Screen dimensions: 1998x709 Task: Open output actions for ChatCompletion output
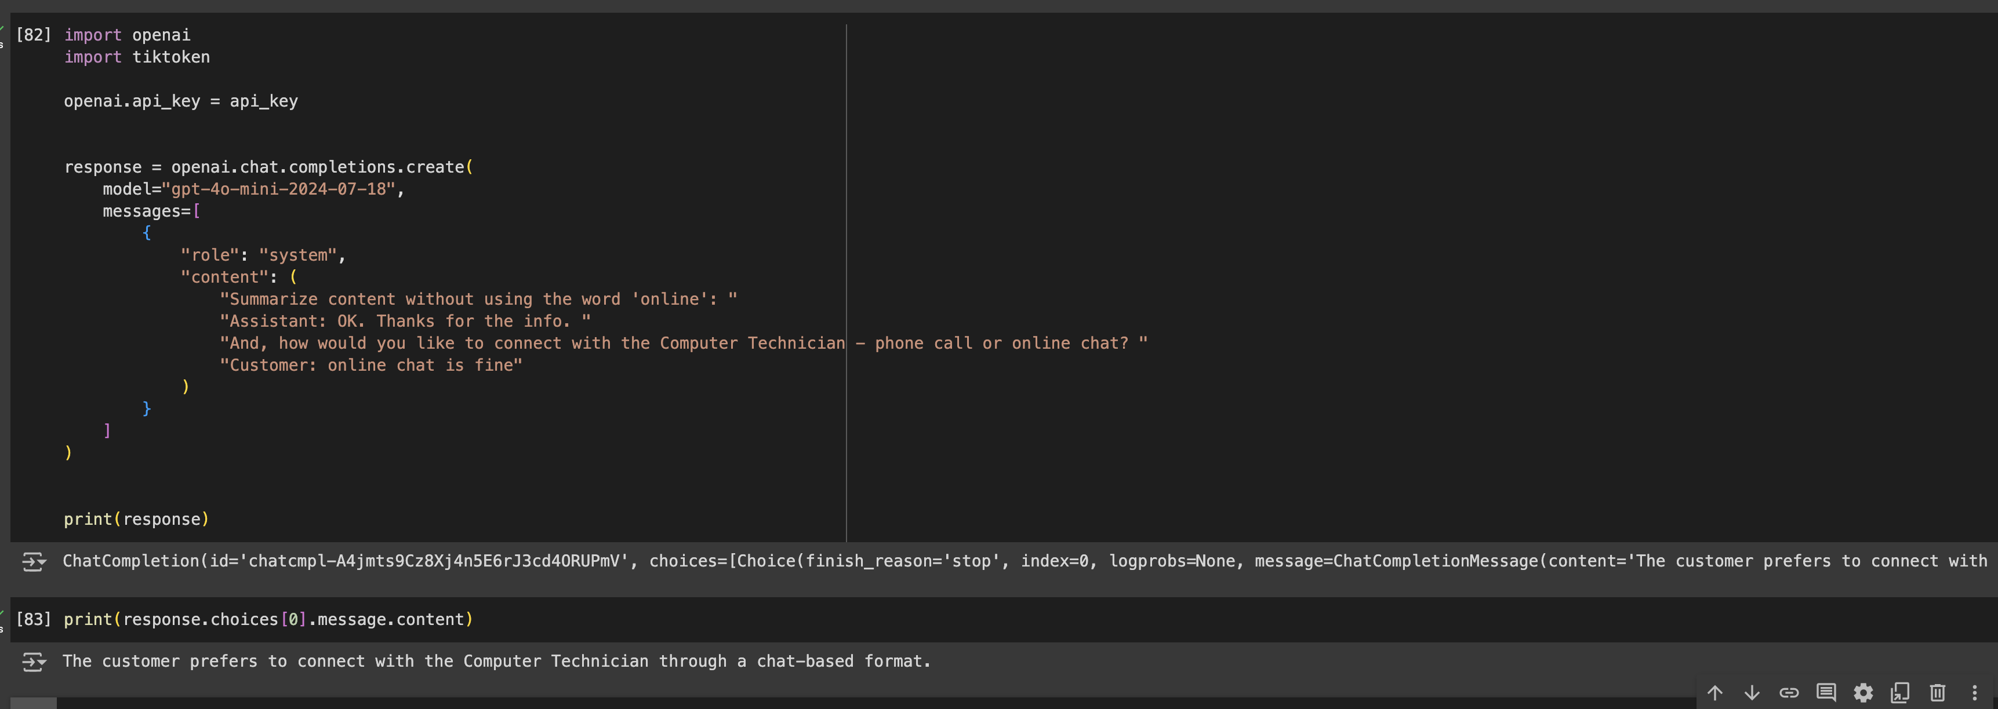[34, 562]
